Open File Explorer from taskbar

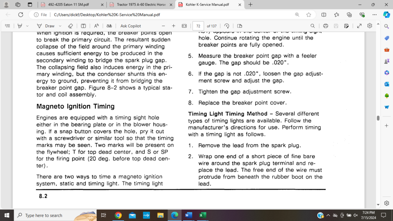click(x=160, y=215)
